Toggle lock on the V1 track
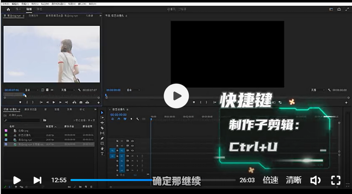 (117, 151)
